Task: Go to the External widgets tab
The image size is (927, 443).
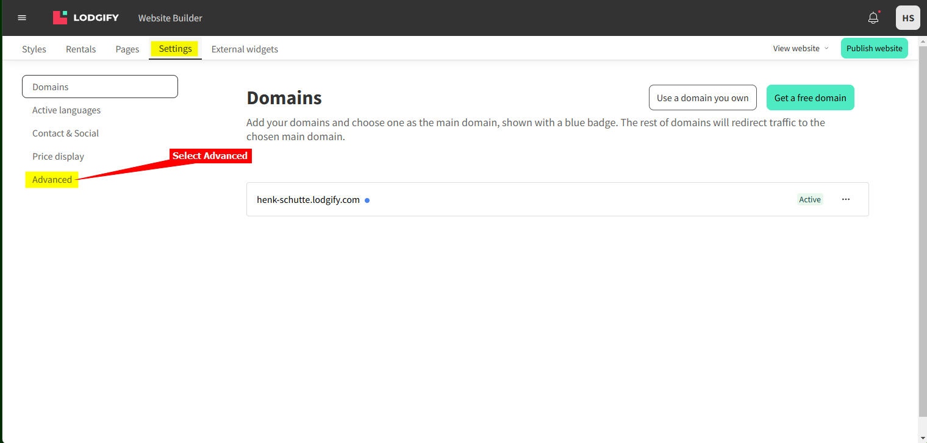Action: click(245, 49)
